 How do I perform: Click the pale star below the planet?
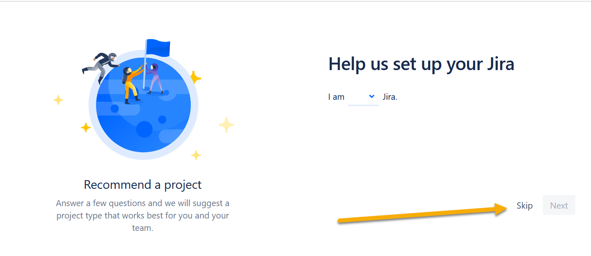tap(196, 155)
